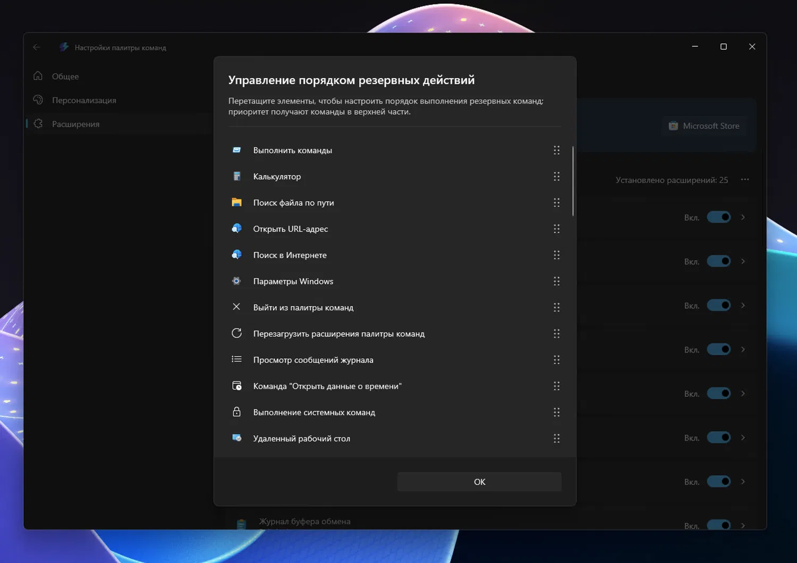This screenshot has width=797, height=563.
Task: Expand the first extension row chevron under the installed count
Action: [x=743, y=217]
